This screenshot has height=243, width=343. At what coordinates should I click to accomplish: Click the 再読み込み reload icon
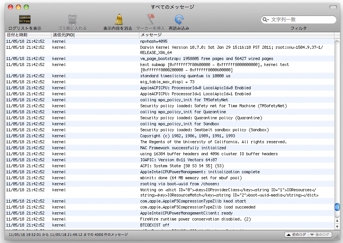[x=179, y=19]
